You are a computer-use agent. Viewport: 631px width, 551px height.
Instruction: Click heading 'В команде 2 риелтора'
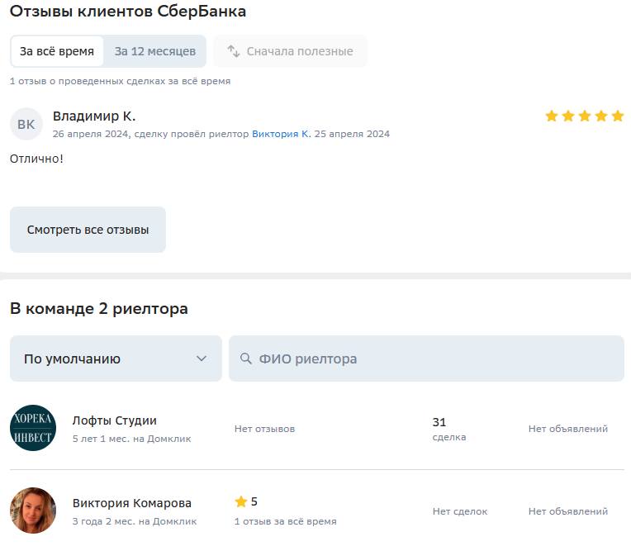coord(99,309)
